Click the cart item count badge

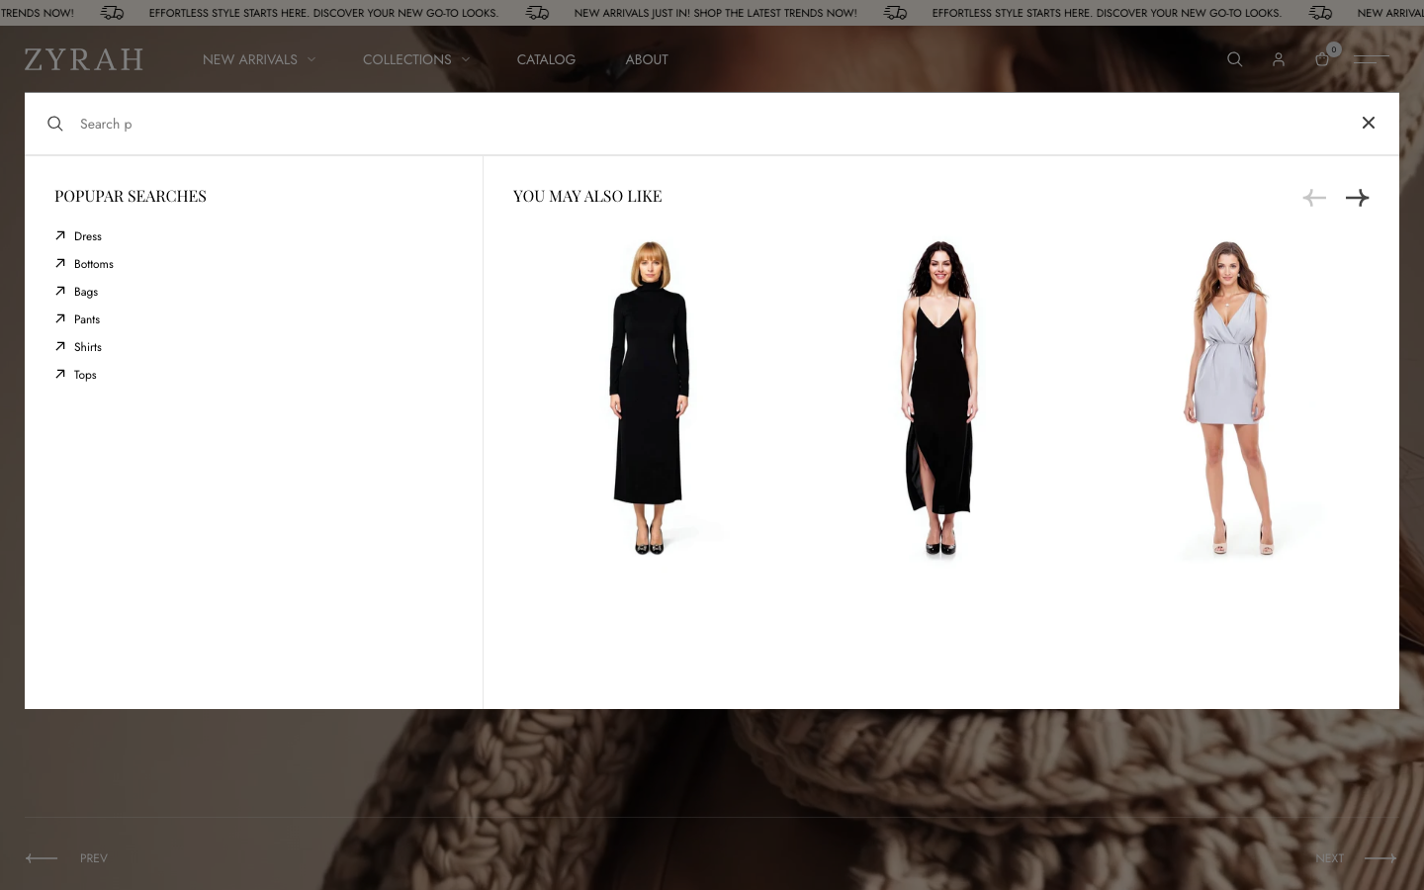coord(1334,49)
